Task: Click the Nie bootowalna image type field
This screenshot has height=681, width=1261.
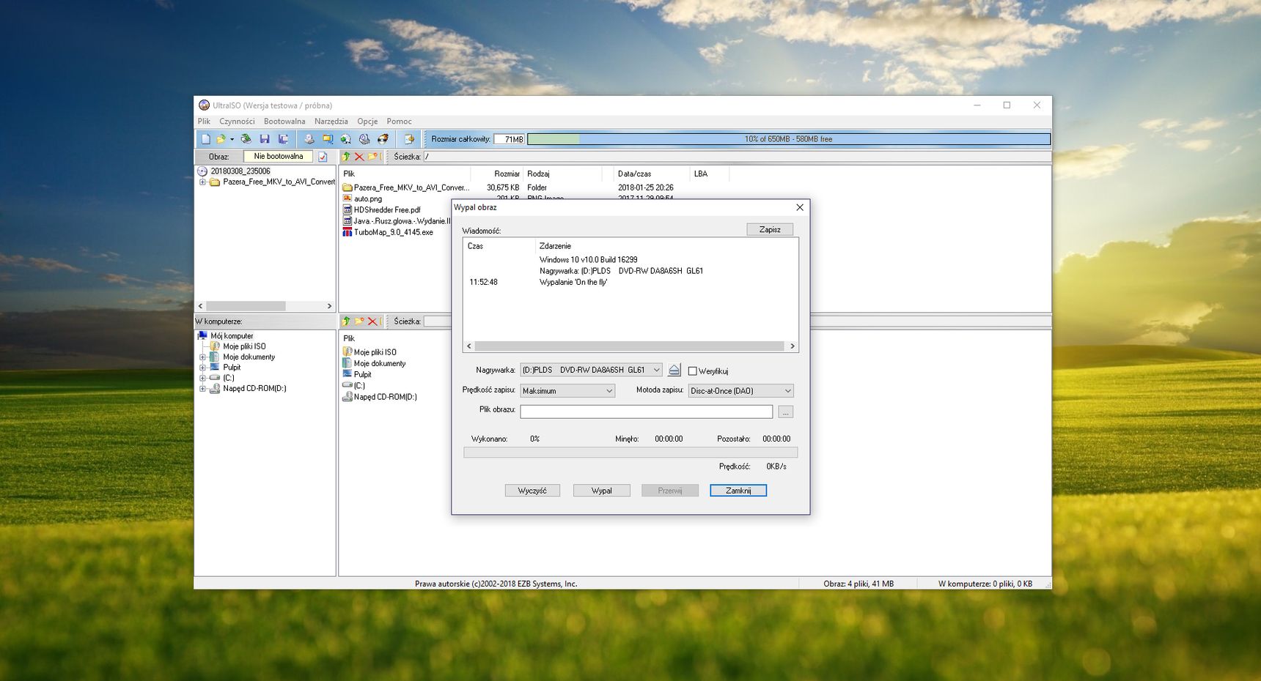Action: (x=279, y=157)
